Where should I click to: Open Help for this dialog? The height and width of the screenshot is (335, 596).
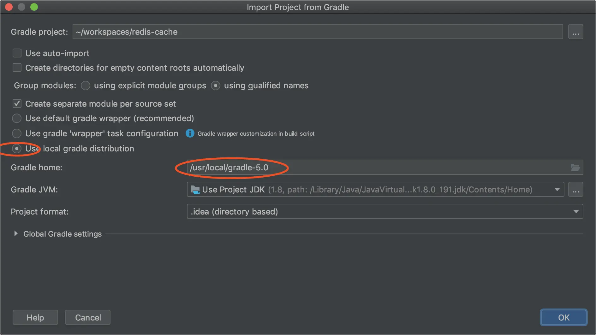pyautogui.click(x=35, y=317)
